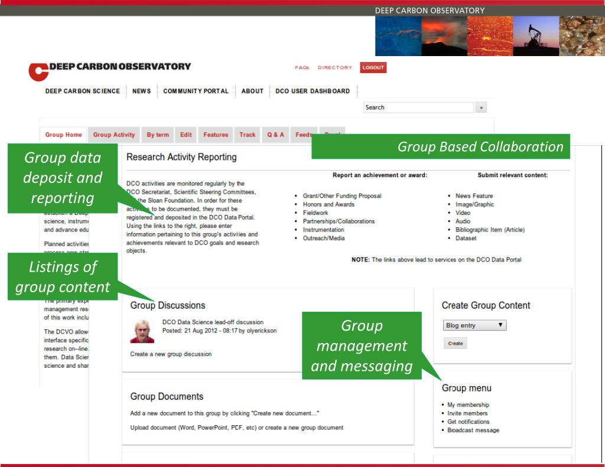Click the volcano eruption banner image
Screen dimensions: 605x467
[444, 36]
